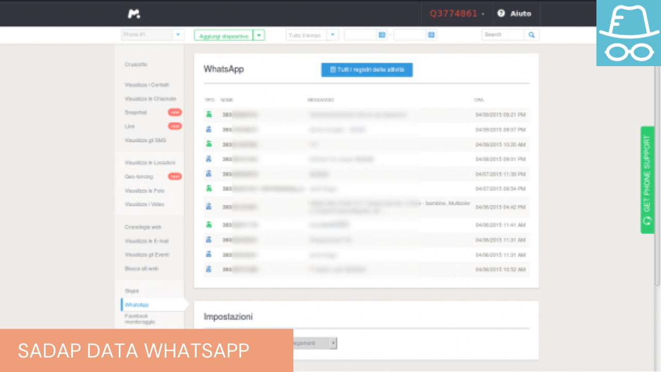Open Facebook monitoraggio in sidebar
Viewport: 661px width, 372px height.
pos(139,319)
